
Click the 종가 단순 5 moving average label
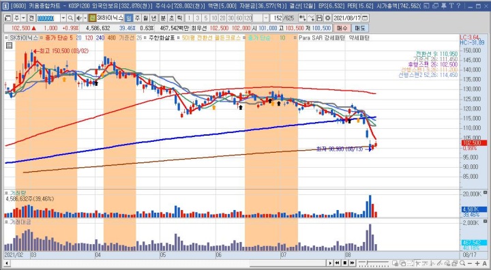[x=59, y=38]
